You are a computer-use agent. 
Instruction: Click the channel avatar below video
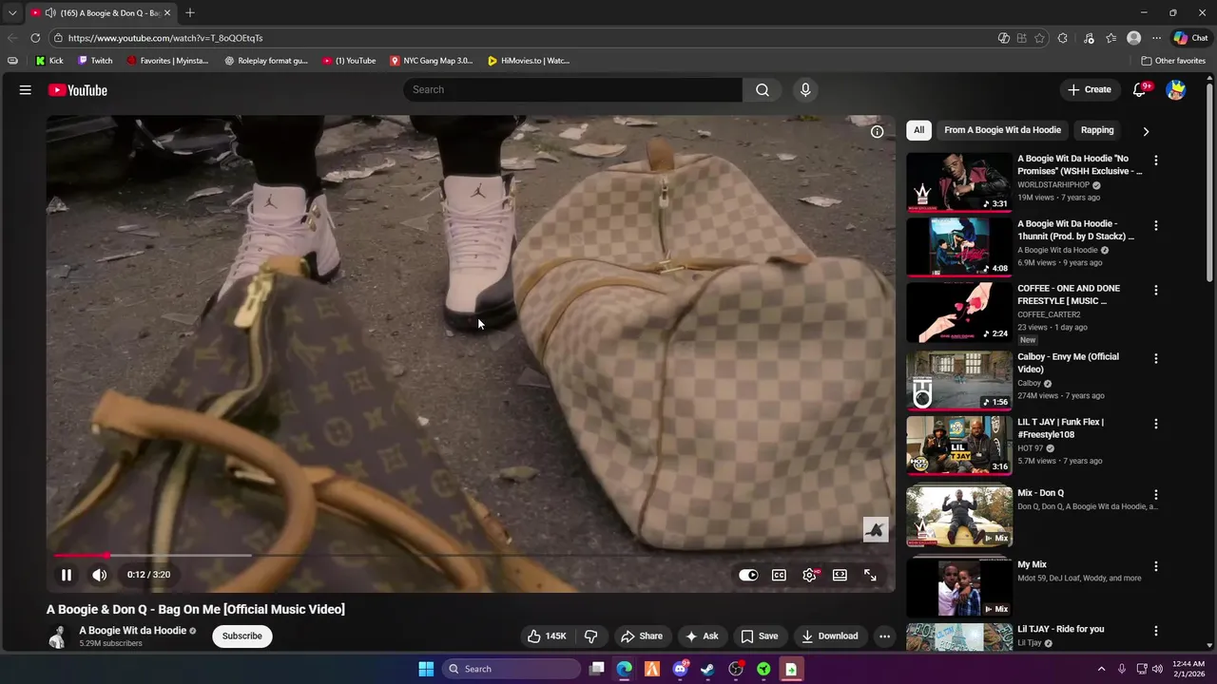pos(58,636)
